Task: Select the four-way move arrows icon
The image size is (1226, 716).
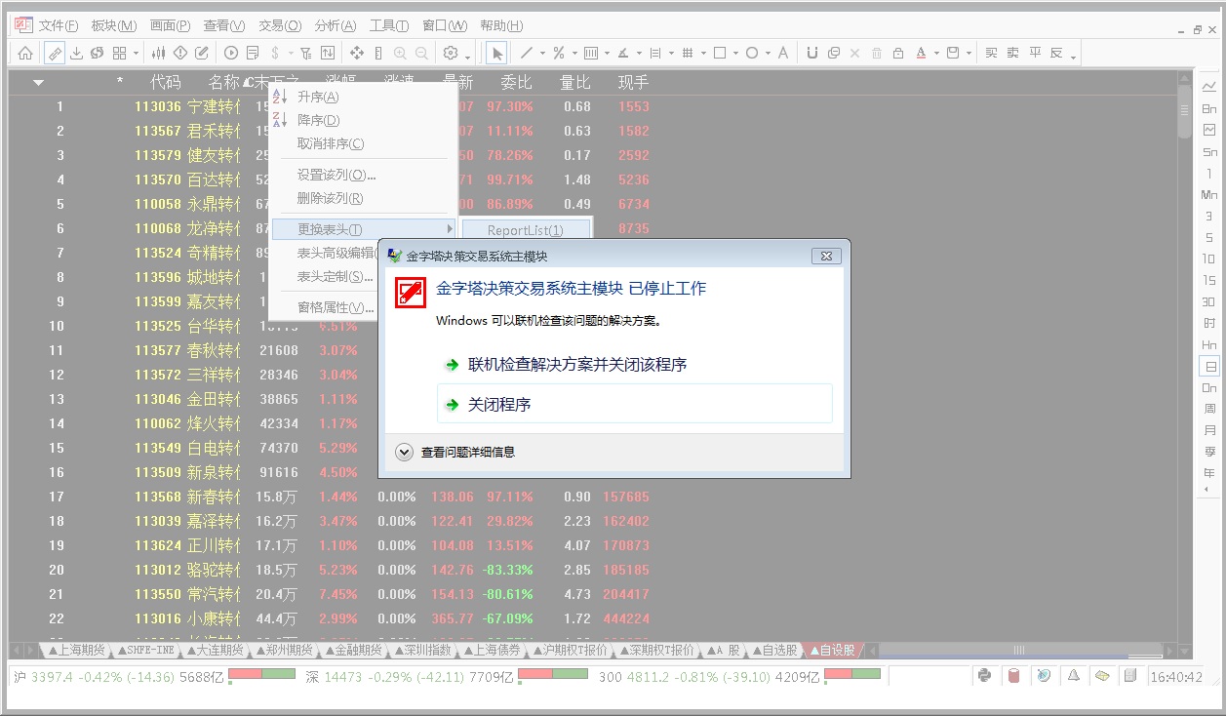Action: [357, 53]
